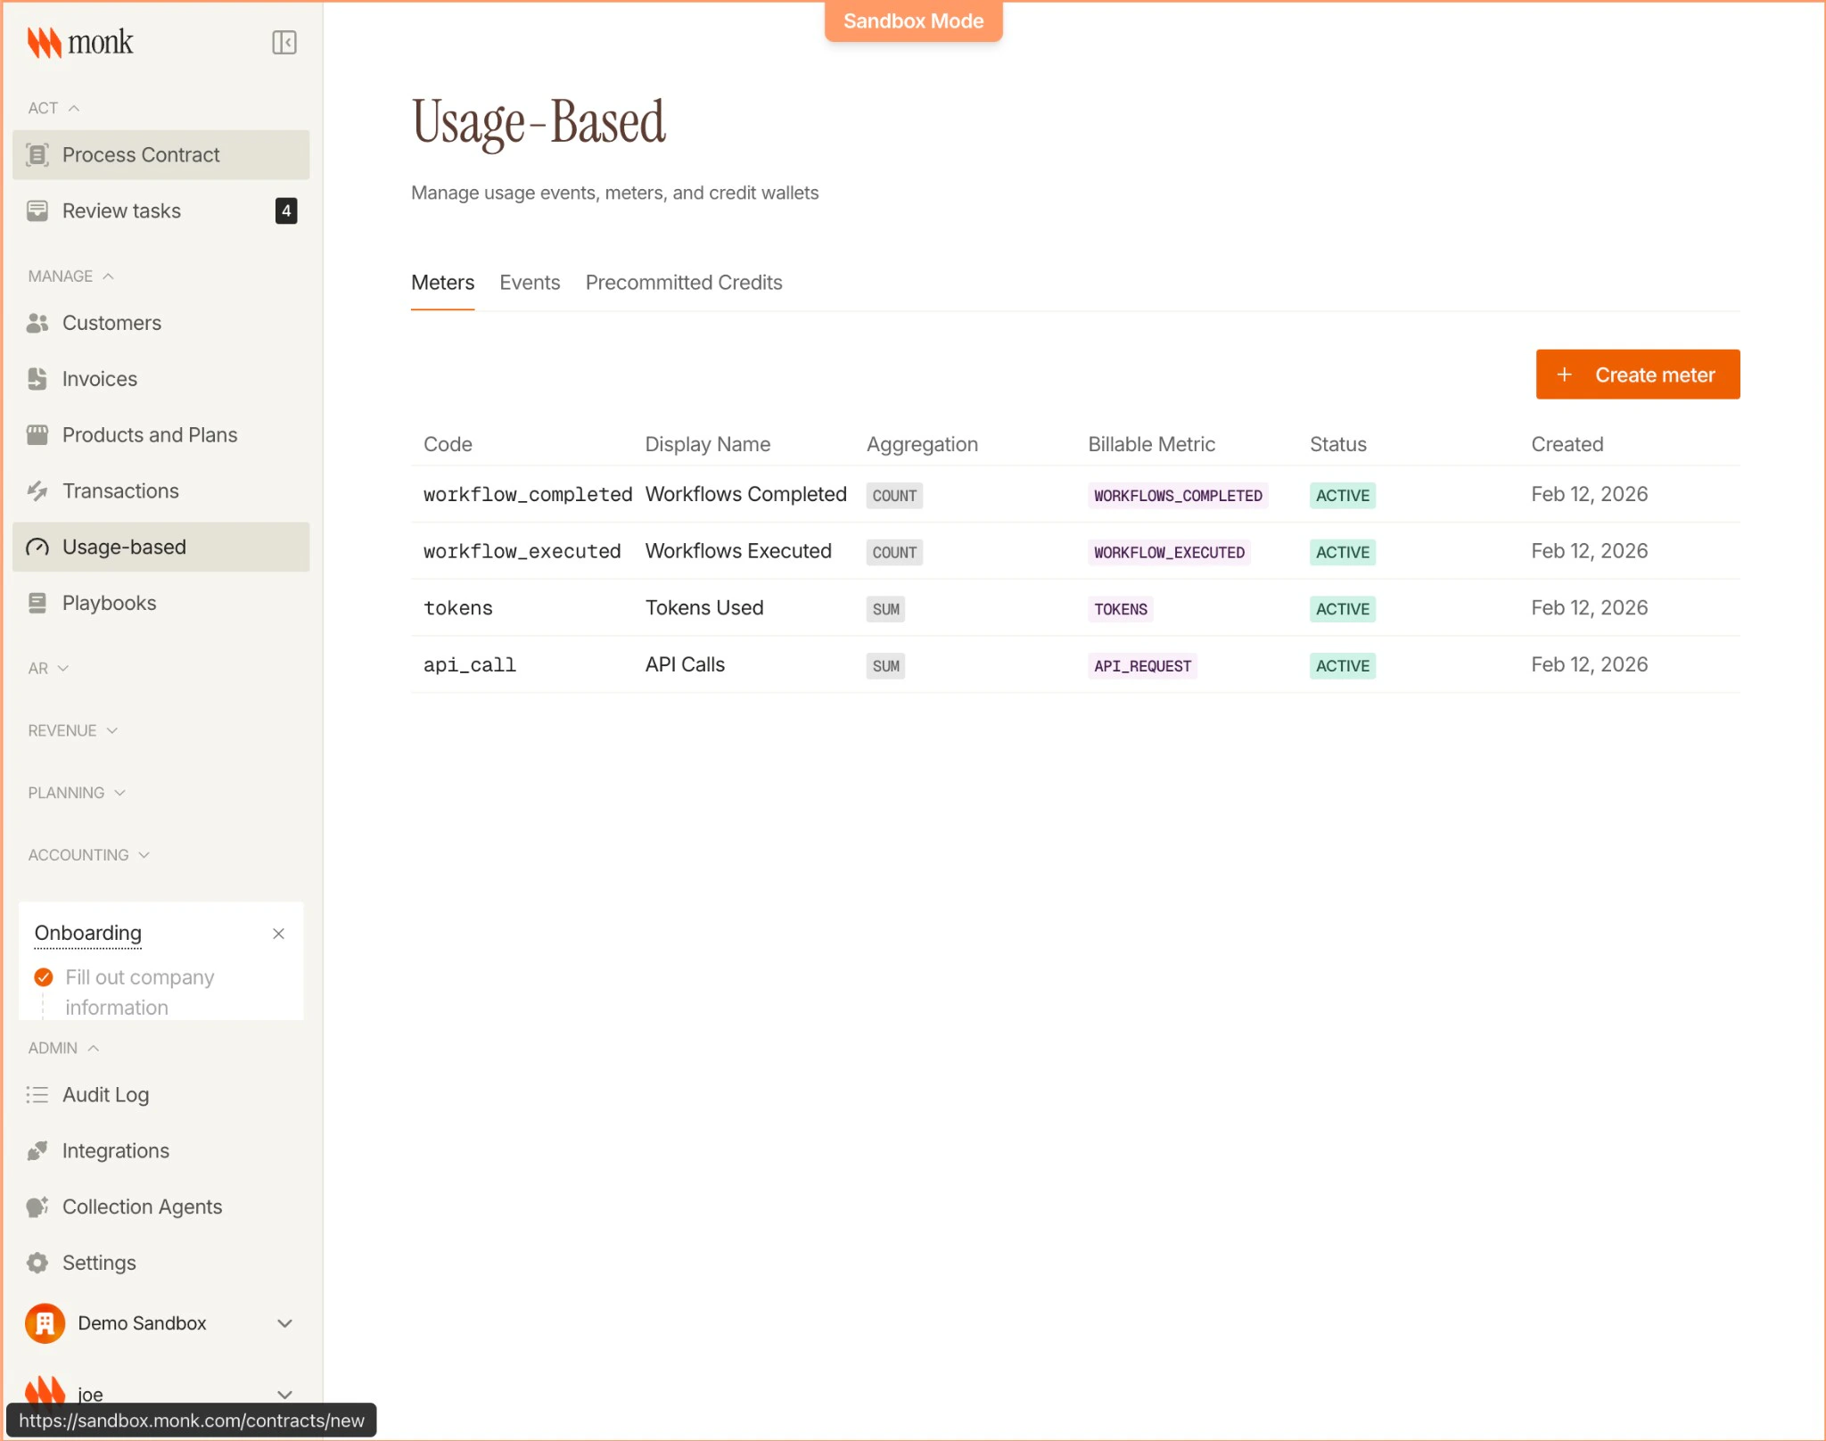Open the Transactions page

[119, 490]
